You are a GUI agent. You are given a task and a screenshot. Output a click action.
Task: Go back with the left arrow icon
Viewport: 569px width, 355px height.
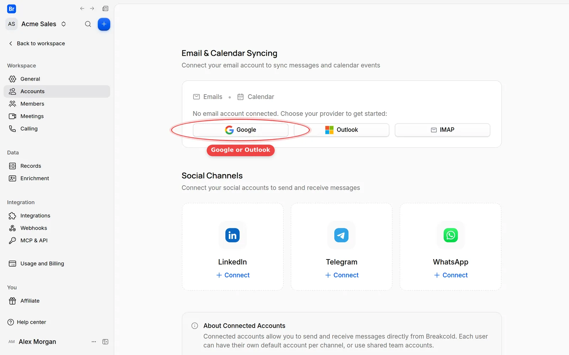click(82, 9)
